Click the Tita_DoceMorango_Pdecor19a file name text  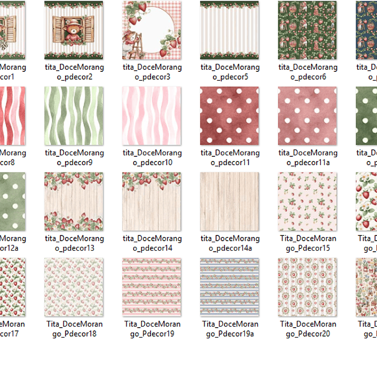(x=230, y=329)
